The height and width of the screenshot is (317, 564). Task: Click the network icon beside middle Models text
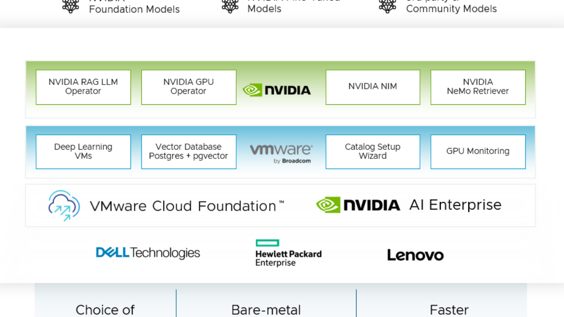[x=230, y=6]
